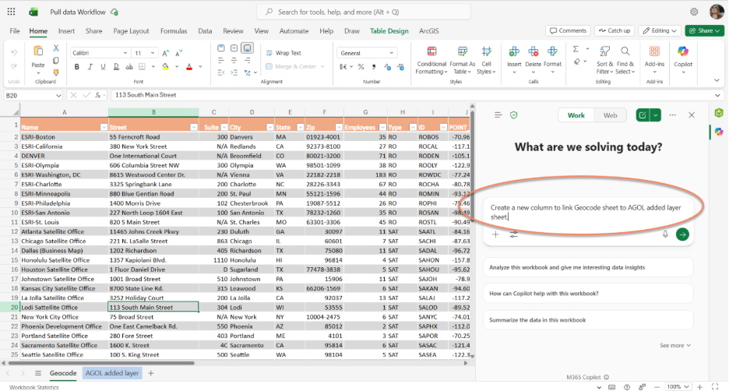Apply Italic formatting
The width and height of the screenshot is (729, 391).
pos(90,67)
